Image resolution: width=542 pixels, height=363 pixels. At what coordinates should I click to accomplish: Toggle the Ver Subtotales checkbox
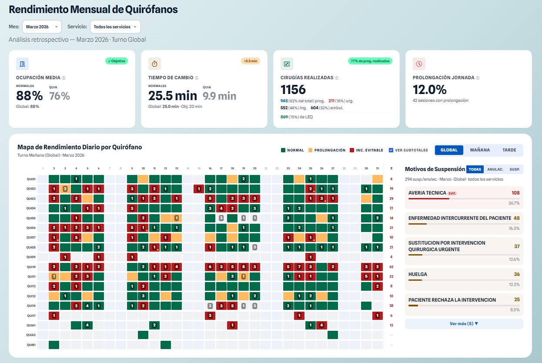point(391,150)
